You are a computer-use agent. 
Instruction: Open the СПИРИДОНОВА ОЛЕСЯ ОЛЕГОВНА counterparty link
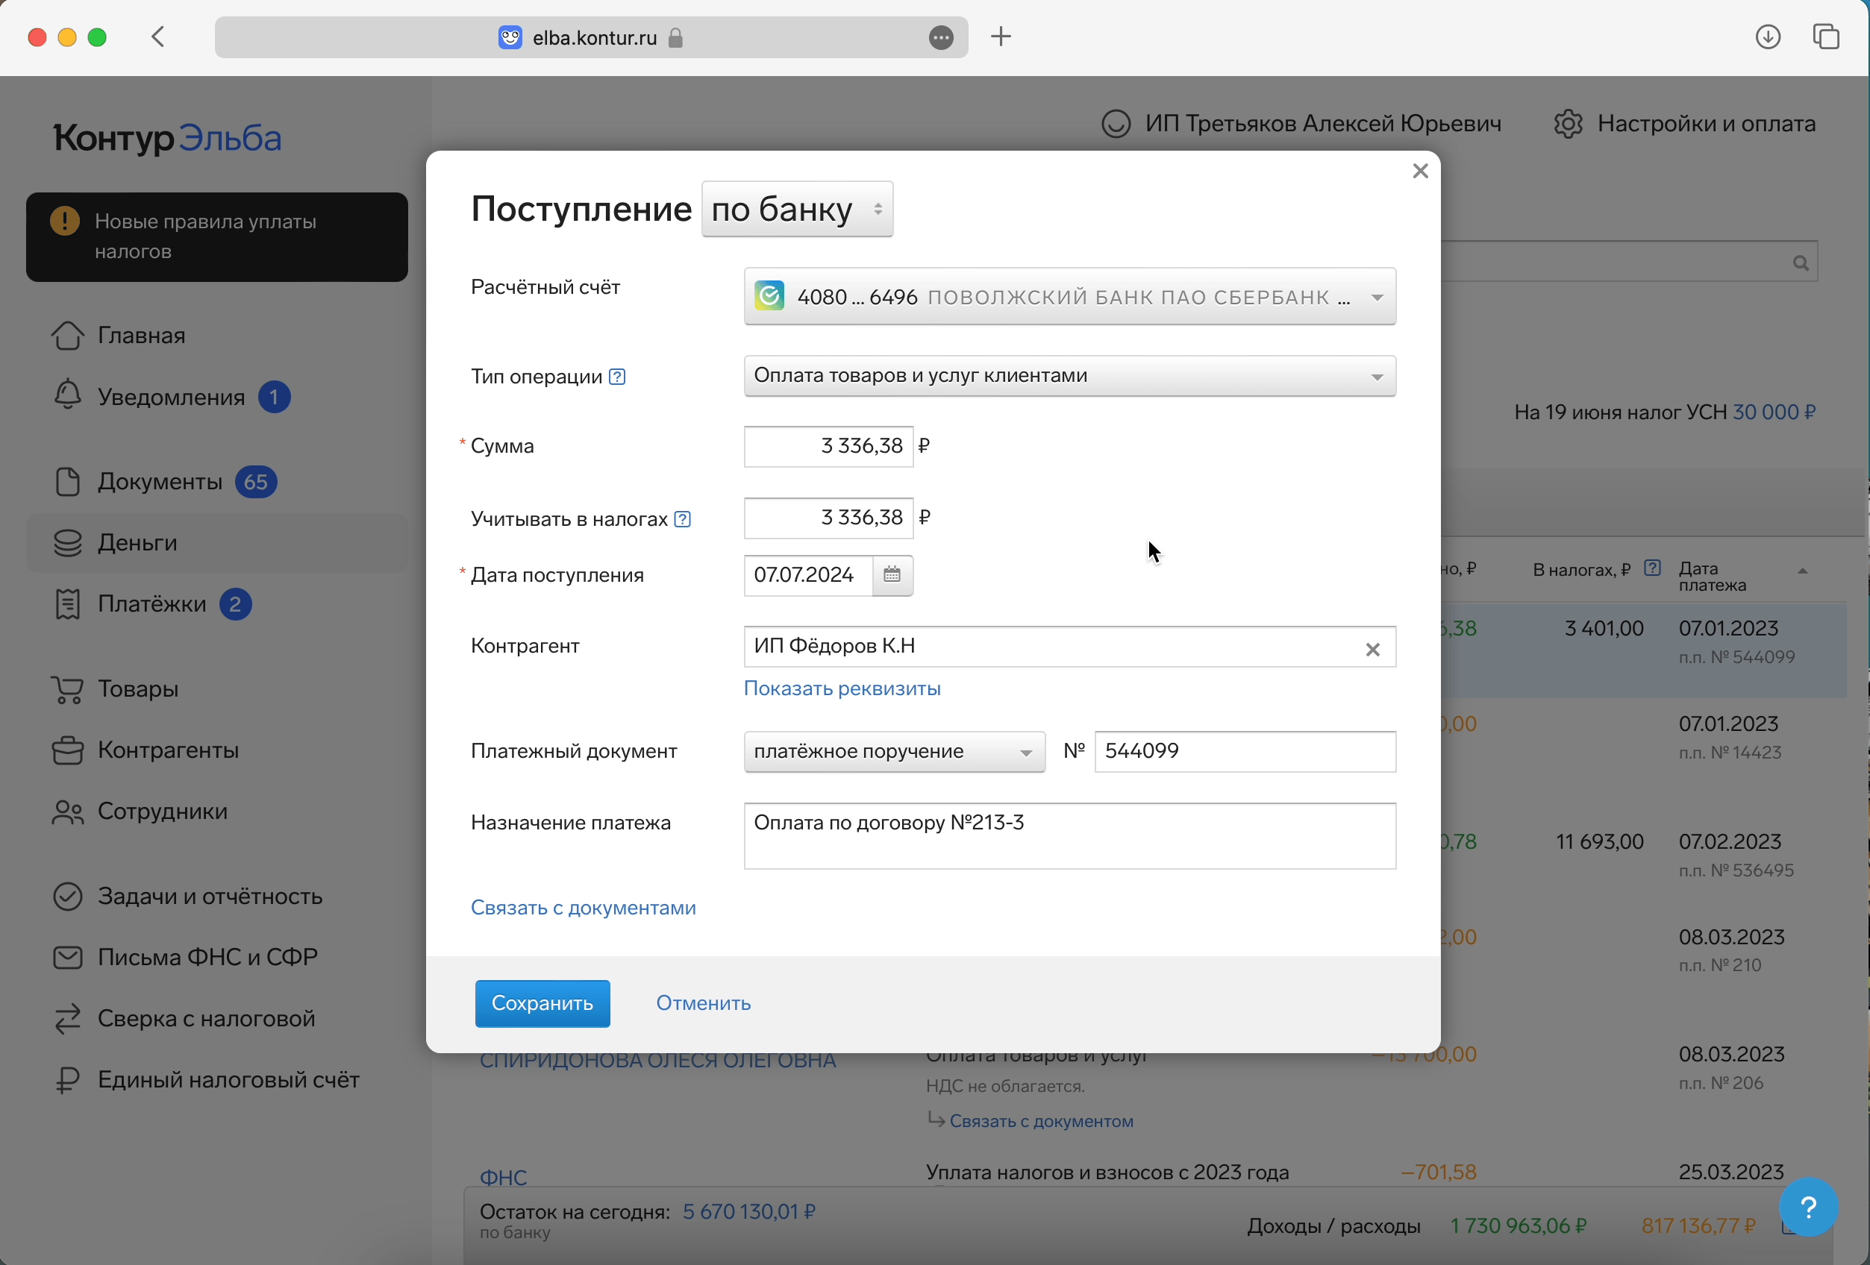tap(657, 1061)
